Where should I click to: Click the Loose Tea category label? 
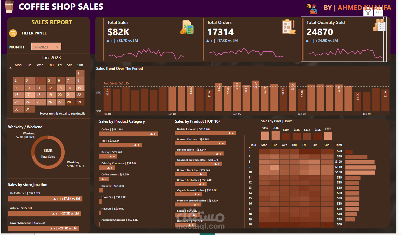(113, 197)
